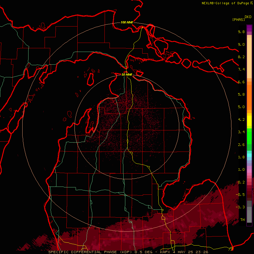Click the 9.8 scale value
Image resolution: width=254 pixels, height=254 pixels.
[241, 32]
